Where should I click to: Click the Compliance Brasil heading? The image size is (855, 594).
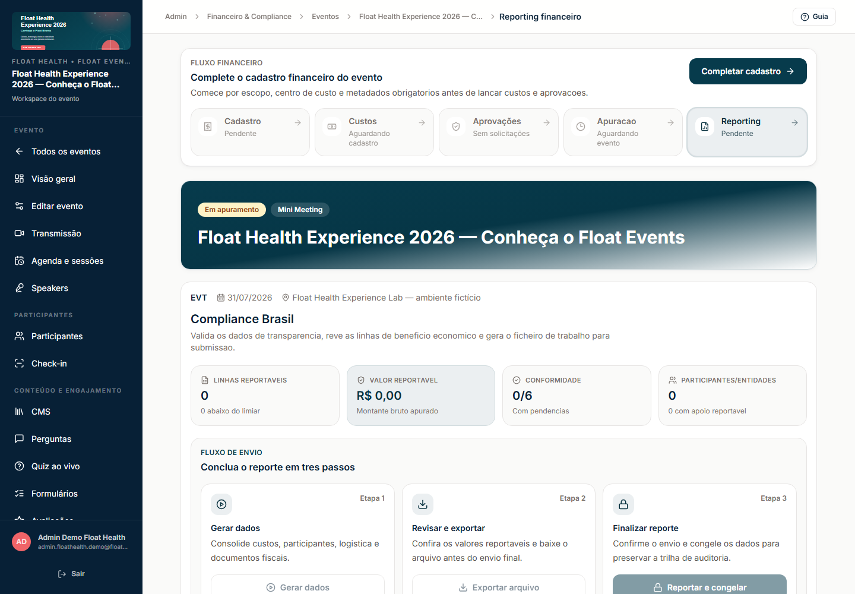pyautogui.click(x=242, y=319)
